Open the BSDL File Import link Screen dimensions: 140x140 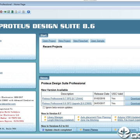point(129,120)
